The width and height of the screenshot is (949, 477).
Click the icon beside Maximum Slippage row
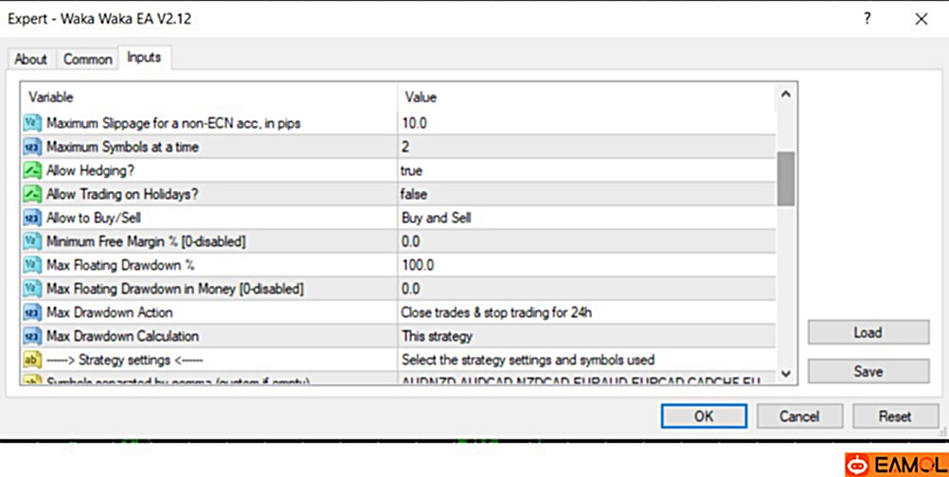click(32, 123)
